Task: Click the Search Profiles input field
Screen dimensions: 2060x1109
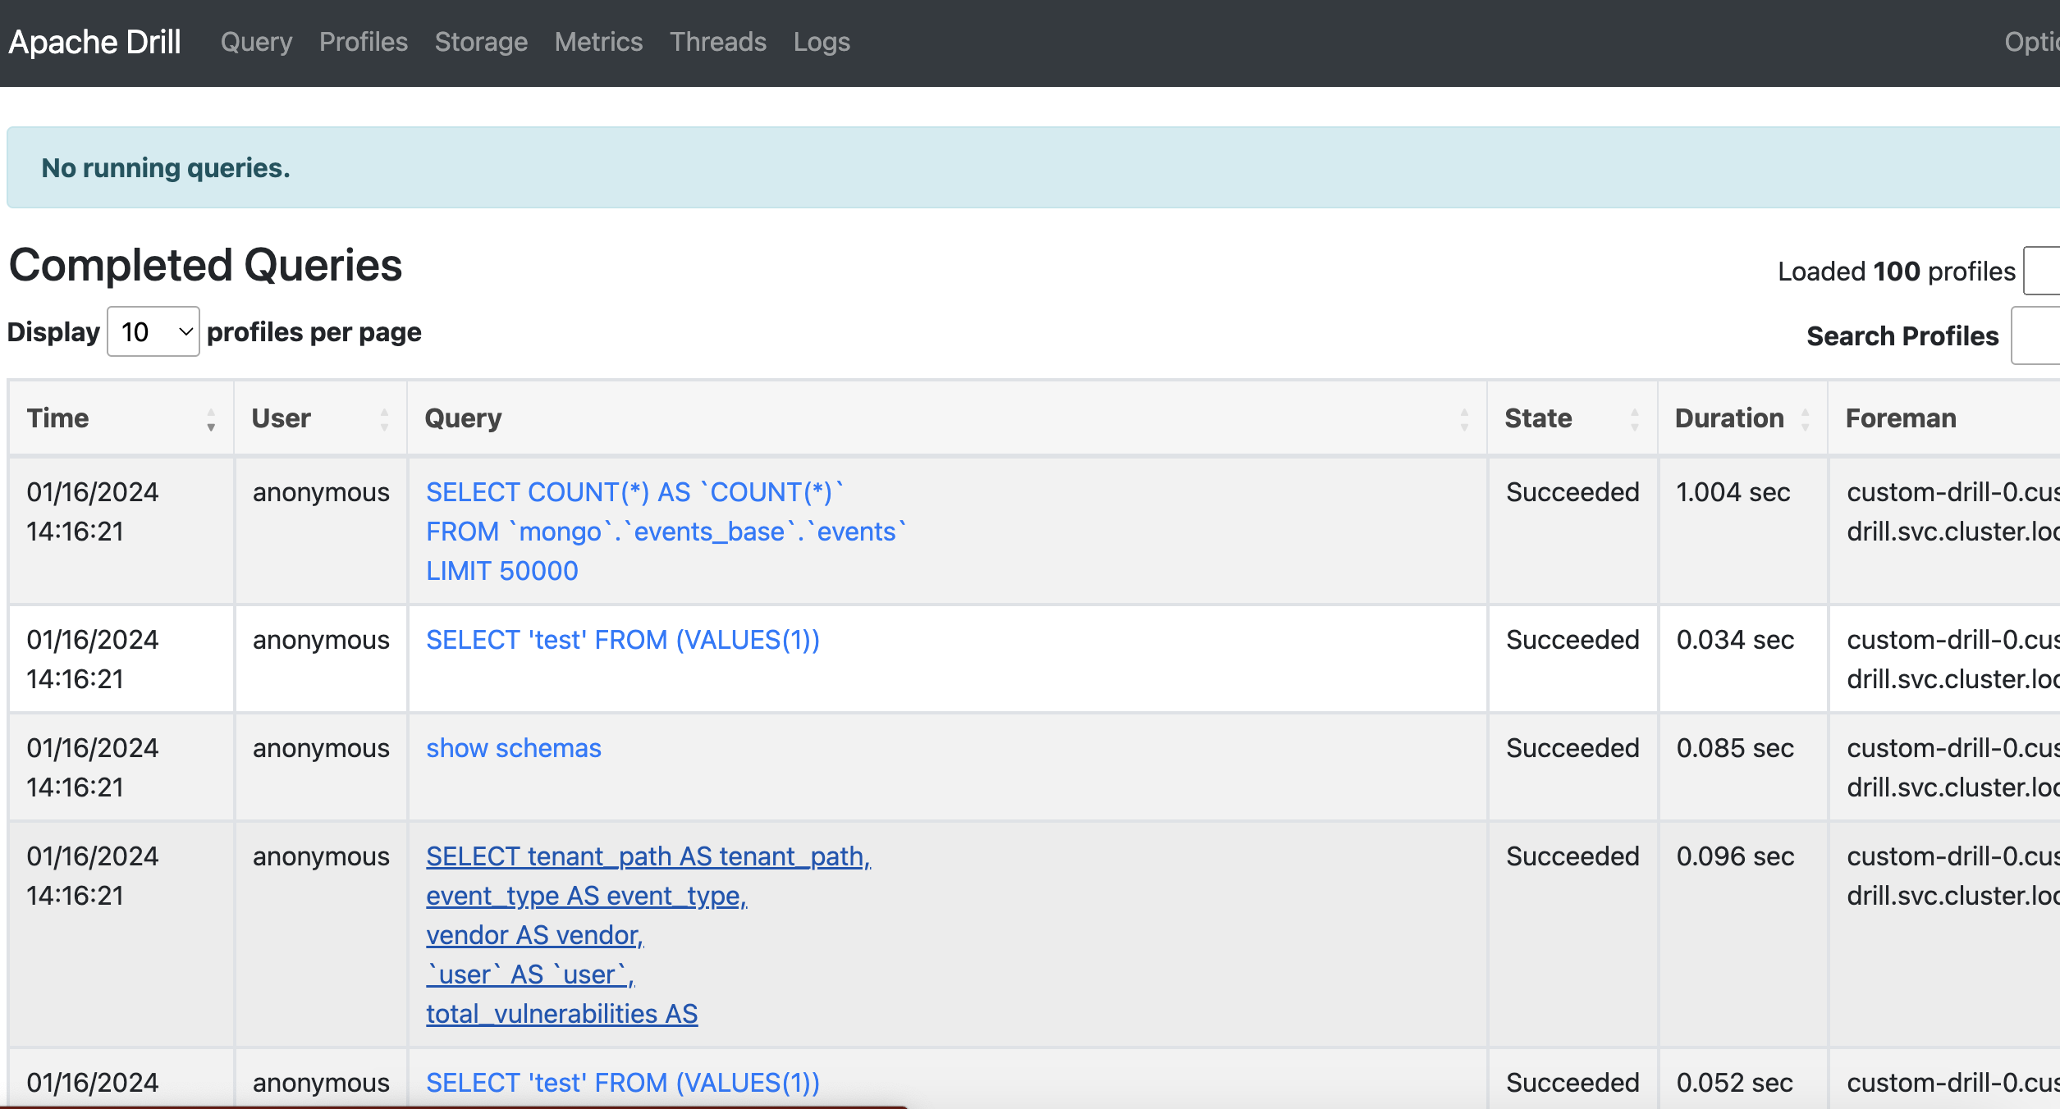Action: [2037, 335]
